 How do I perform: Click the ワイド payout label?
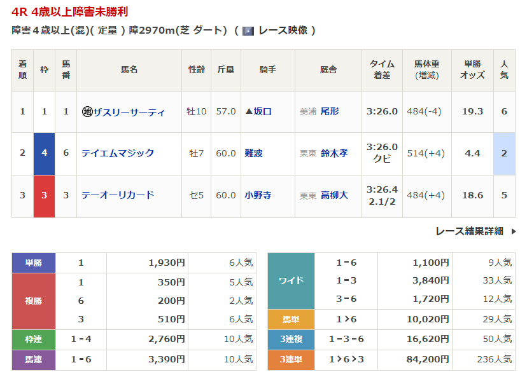pos(291,280)
